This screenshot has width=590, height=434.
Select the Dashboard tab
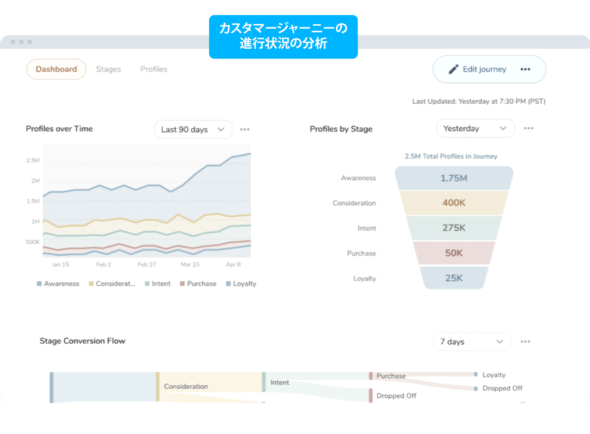[x=56, y=69]
